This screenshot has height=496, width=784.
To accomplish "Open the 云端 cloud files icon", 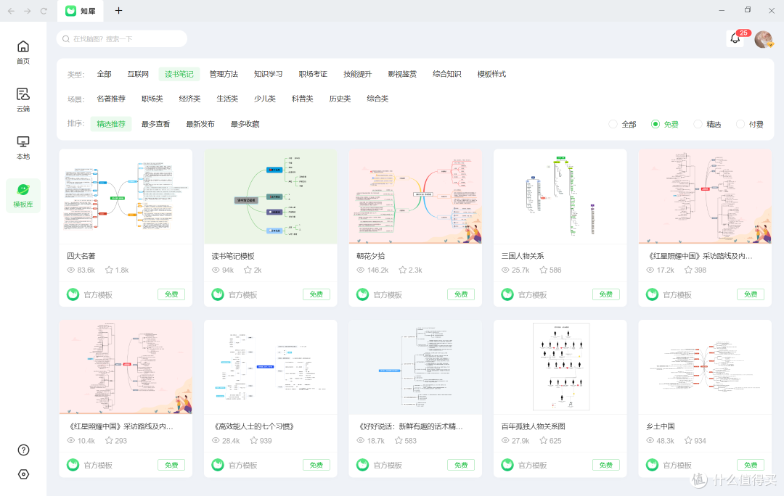I will pos(23,99).
